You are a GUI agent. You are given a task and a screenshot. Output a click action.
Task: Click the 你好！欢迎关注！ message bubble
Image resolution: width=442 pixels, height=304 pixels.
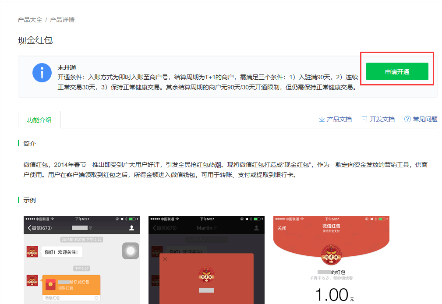click(61, 252)
